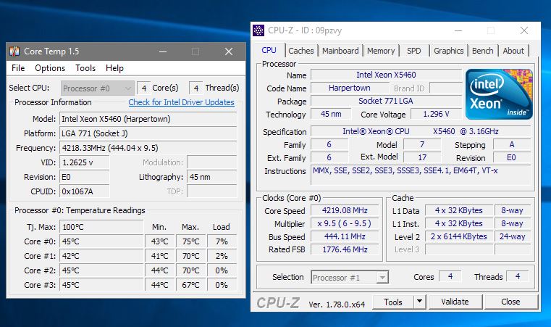Click Core #1 load value 2%
The height and width of the screenshot is (327, 551).
coord(222,256)
